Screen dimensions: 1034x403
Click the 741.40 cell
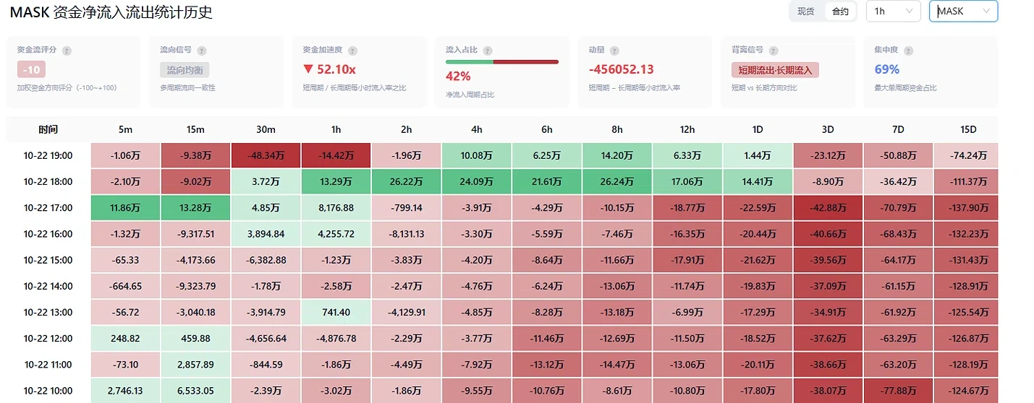pos(336,312)
